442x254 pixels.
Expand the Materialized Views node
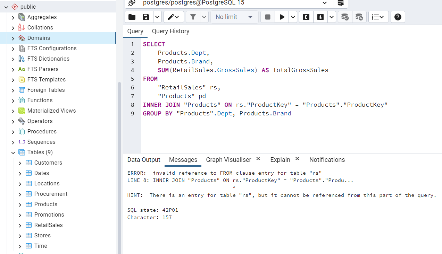tap(13, 111)
